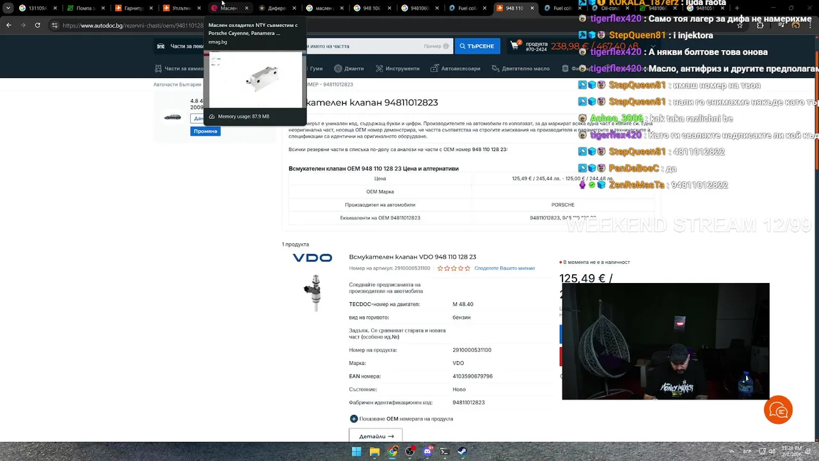Open the taskbar clock and date
819x461 pixels.
[791, 451]
